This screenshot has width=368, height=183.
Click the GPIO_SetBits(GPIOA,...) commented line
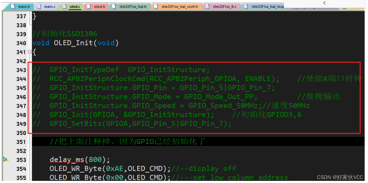[x=132, y=124]
